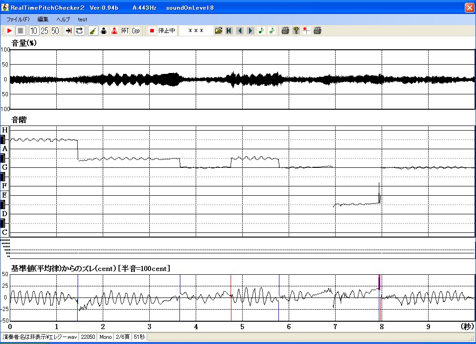Select the 25 time scale button

(44, 31)
